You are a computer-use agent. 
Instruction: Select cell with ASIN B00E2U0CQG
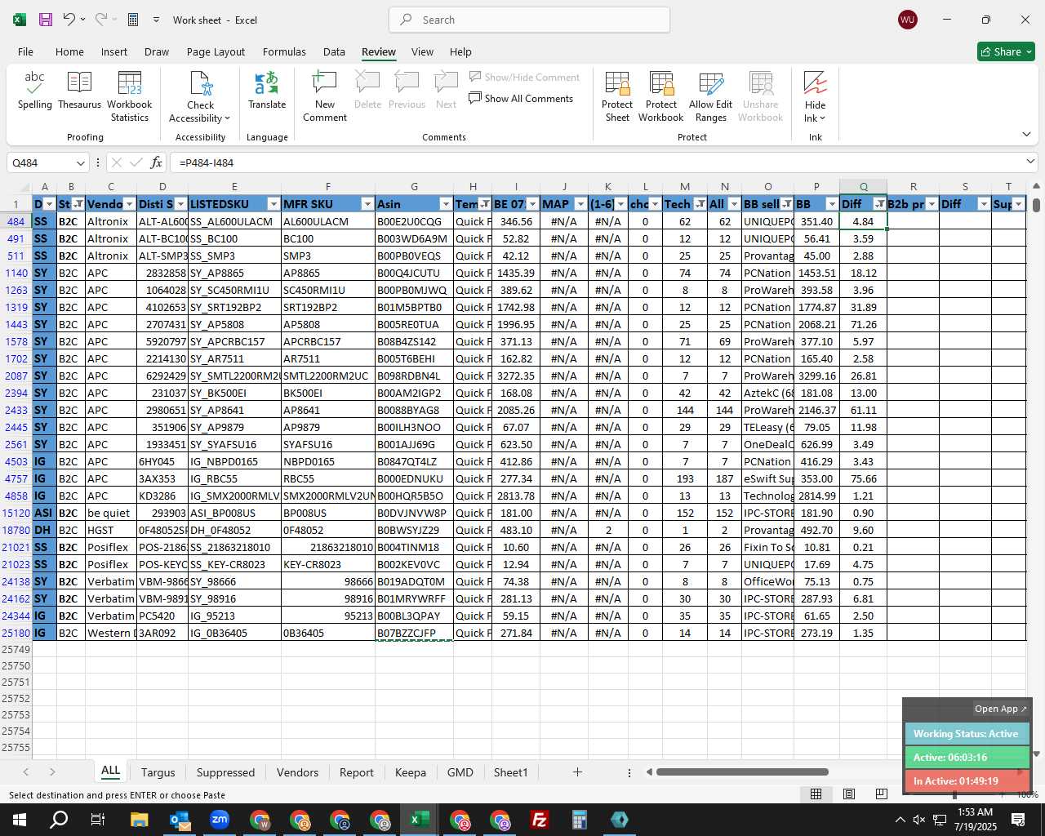414,221
